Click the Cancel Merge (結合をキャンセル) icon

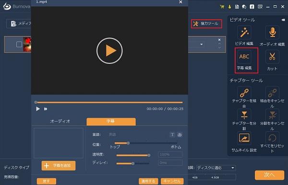click(272, 93)
